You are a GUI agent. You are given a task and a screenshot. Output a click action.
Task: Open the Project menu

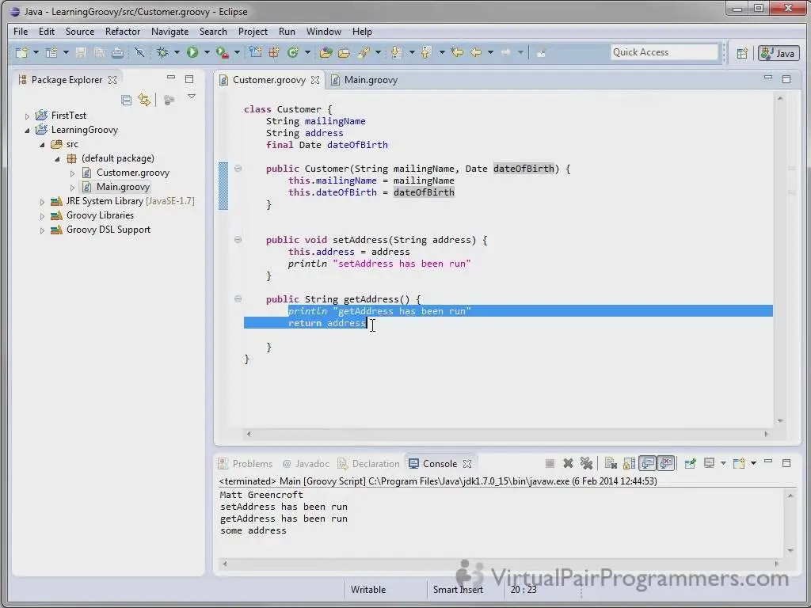click(253, 32)
